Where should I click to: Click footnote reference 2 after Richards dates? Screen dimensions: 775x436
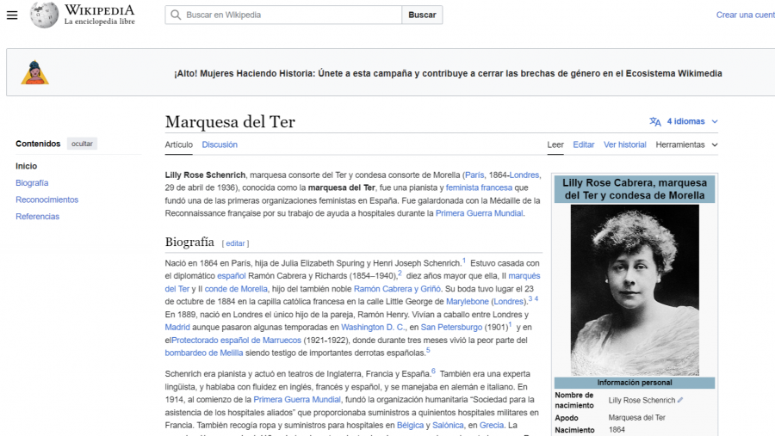400,273
